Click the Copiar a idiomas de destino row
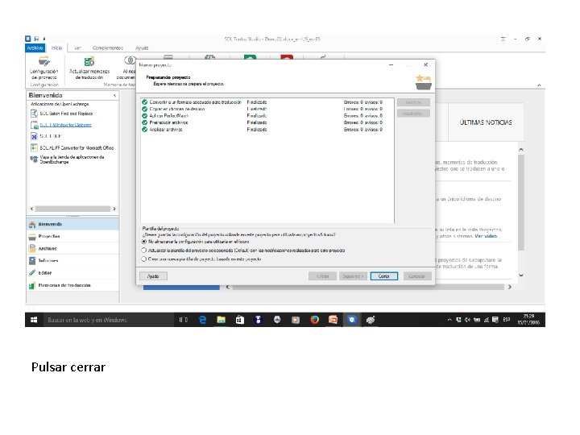 267,109
